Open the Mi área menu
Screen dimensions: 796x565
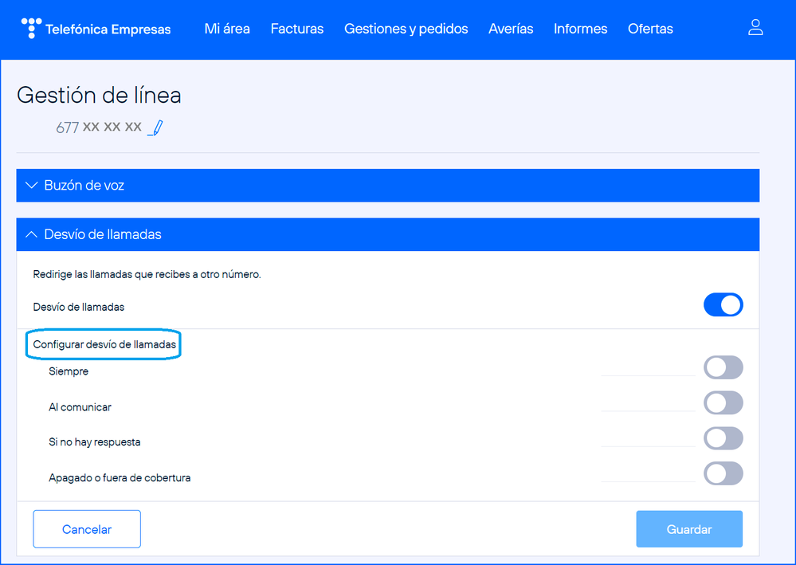227,29
